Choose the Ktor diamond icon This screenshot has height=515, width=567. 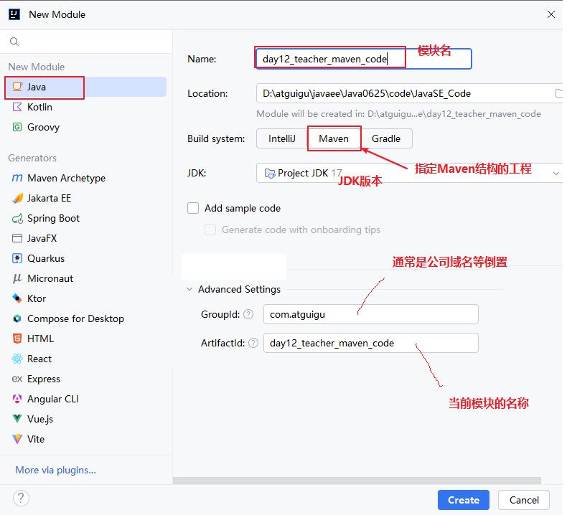(x=17, y=298)
